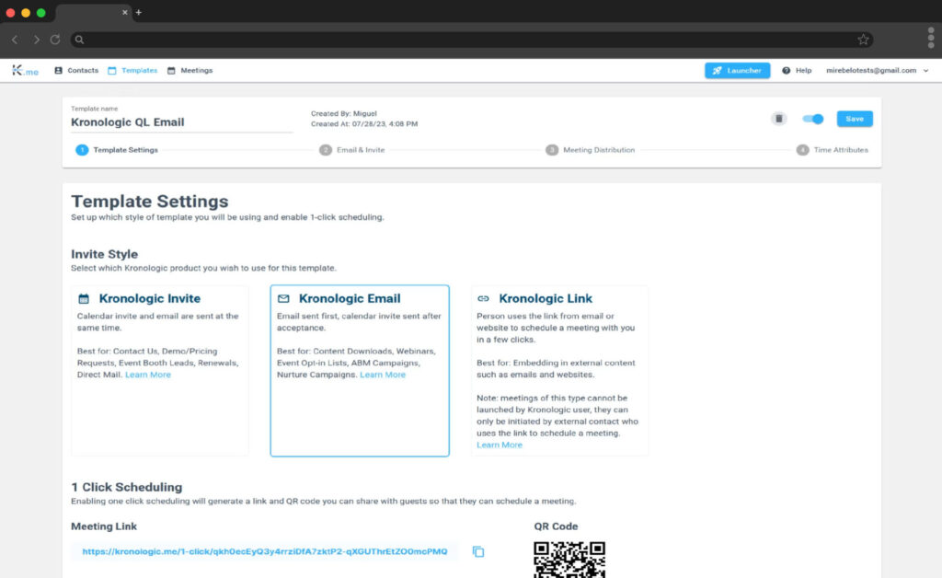Click the calendar icon on Kronologic Invite
Screen dimensions: 942x578
(84, 298)
